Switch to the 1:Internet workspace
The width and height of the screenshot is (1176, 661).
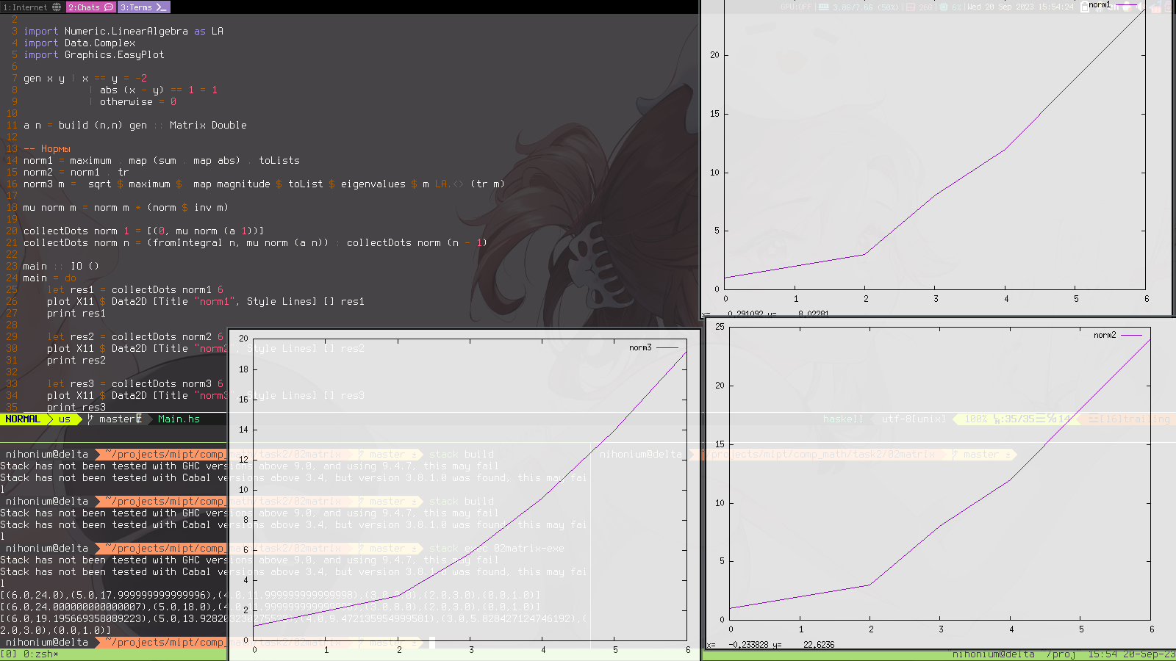(32, 7)
